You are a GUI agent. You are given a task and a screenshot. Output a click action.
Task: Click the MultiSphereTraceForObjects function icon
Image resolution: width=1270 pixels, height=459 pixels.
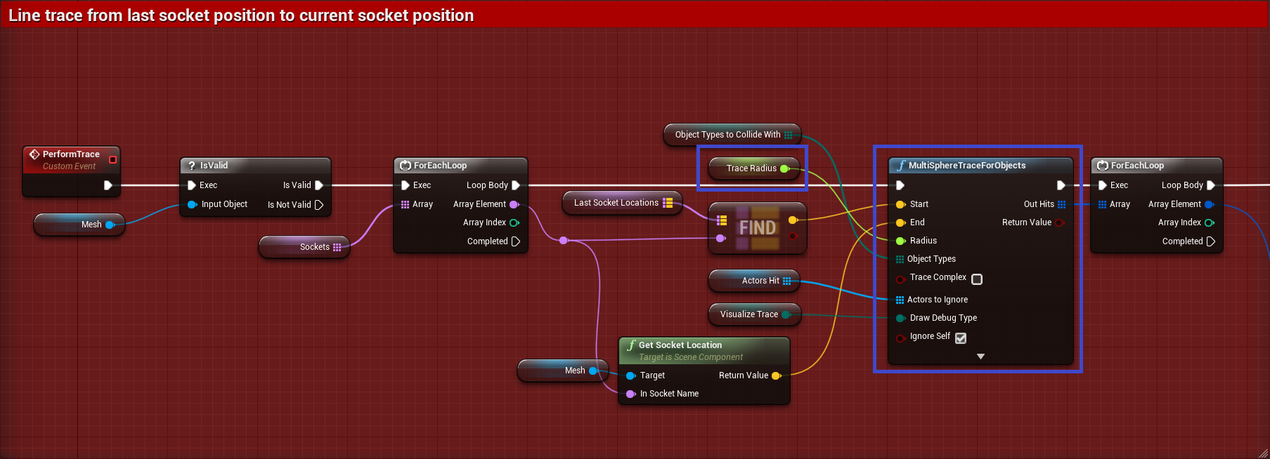coord(900,166)
